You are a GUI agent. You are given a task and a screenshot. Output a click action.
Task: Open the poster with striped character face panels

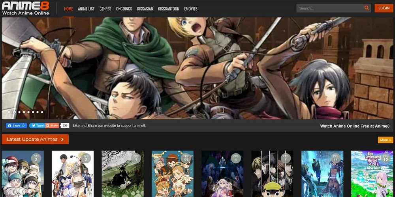[272, 174]
